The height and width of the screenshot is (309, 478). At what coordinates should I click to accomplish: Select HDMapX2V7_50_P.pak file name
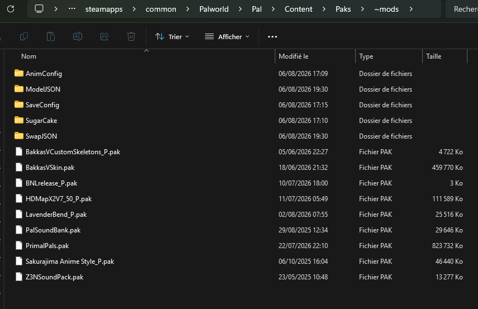pyautogui.click(x=59, y=199)
